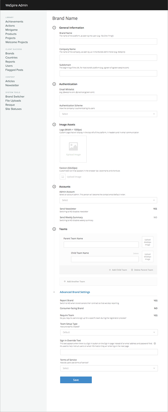Screen dimensions: 168x412
Task: Click Delete Parent Team
Action: click(x=144, y=270)
